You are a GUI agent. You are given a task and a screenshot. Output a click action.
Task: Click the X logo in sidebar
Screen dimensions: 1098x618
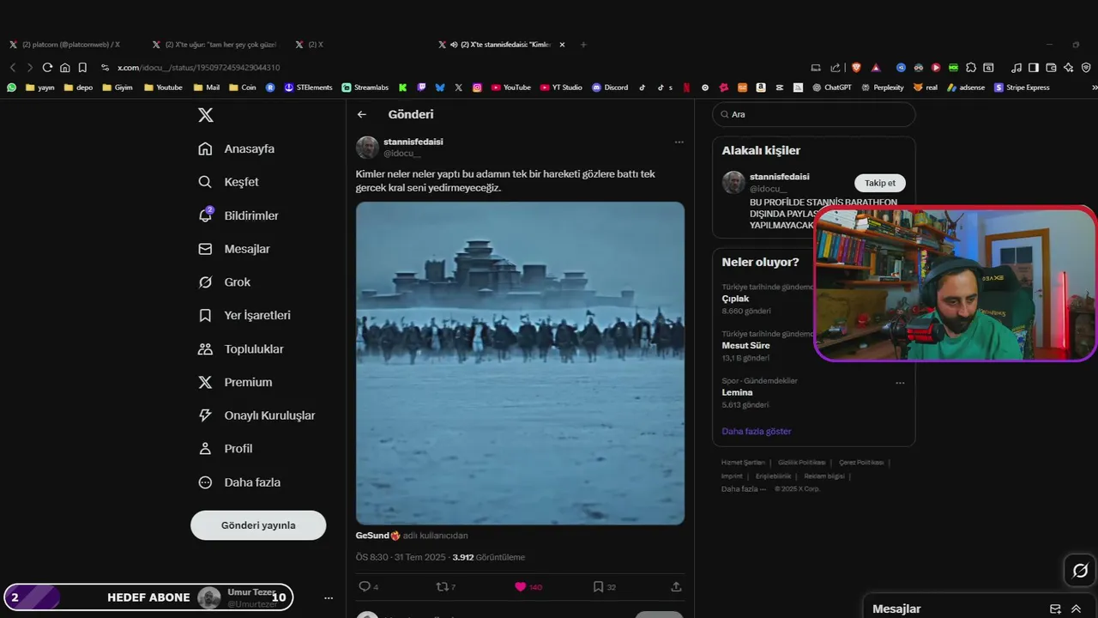click(206, 115)
